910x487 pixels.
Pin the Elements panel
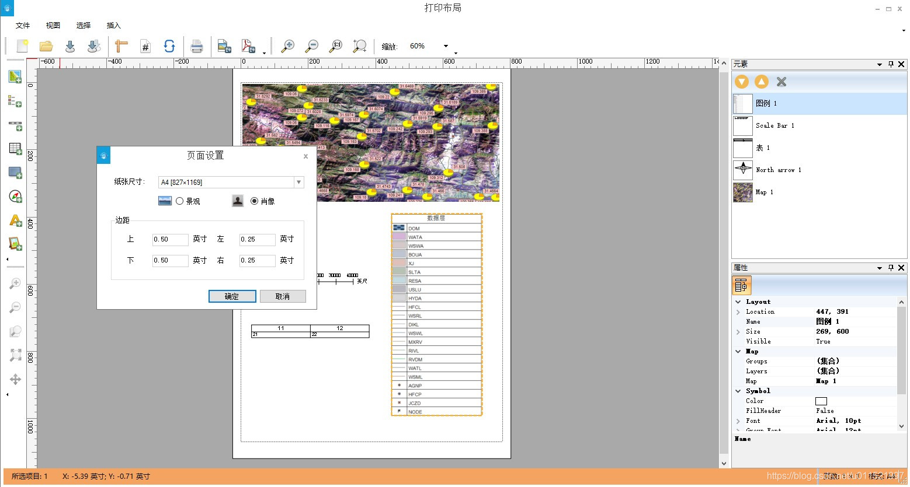891,64
